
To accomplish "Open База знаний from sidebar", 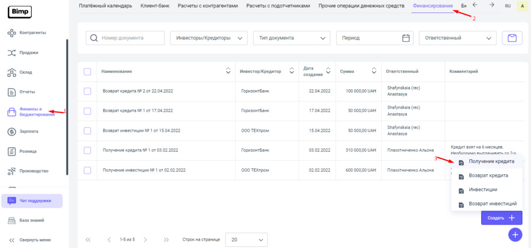I will [x=31, y=220].
